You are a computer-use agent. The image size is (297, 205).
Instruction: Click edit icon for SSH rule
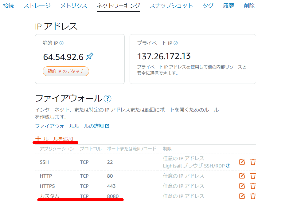point(242,162)
